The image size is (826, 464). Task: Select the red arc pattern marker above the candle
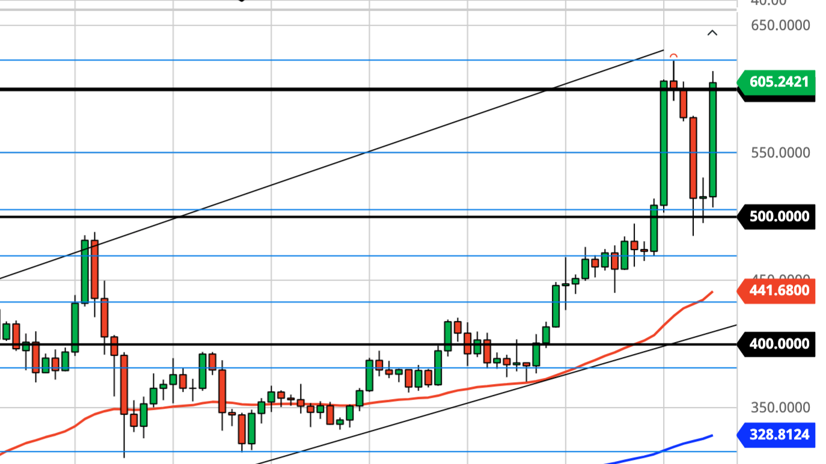(x=673, y=55)
